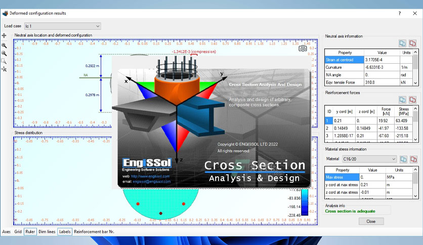Open the Material C16/20 dropdown
Viewport: 423px width, 245px height.
[x=369, y=159]
